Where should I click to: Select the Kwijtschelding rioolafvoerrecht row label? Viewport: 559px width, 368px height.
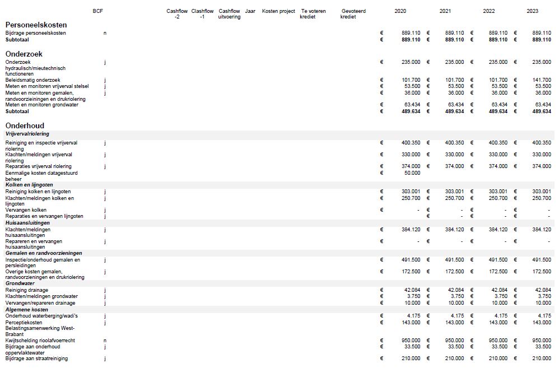40,340
